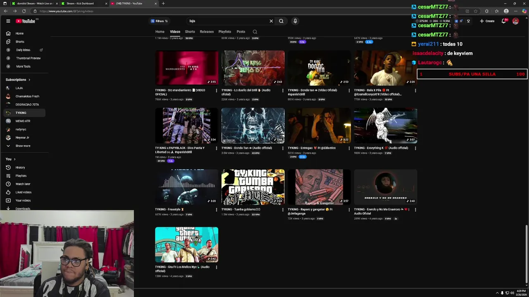Open volume control in the system tray
This screenshot has height=297, width=529.
point(512,293)
